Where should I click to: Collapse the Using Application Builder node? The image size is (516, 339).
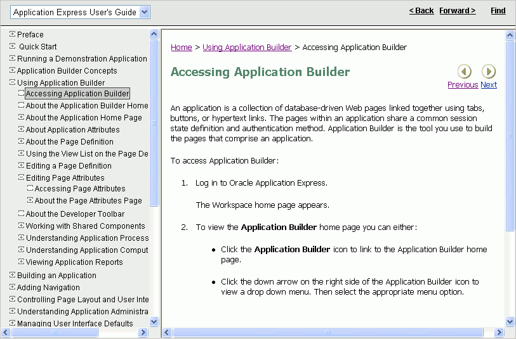click(x=12, y=82)
